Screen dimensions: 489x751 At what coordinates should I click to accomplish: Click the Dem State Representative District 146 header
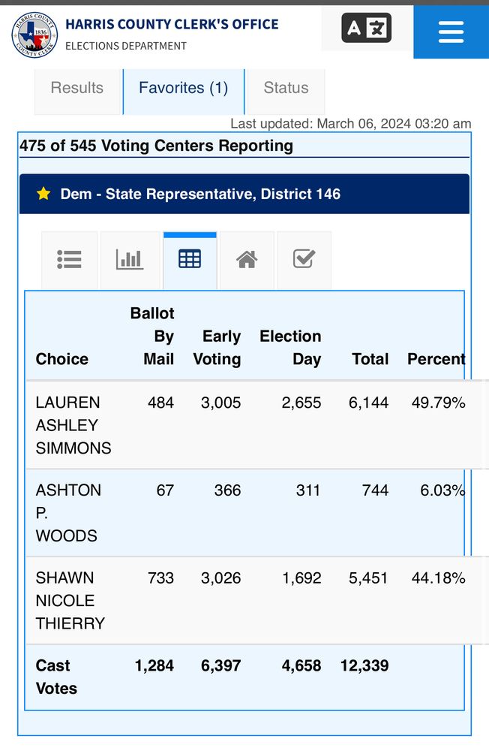click(x=200, y=194)
